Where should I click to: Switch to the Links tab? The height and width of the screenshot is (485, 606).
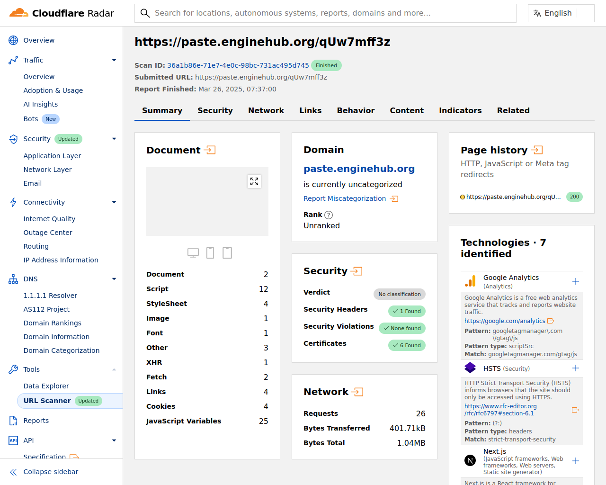311,110
